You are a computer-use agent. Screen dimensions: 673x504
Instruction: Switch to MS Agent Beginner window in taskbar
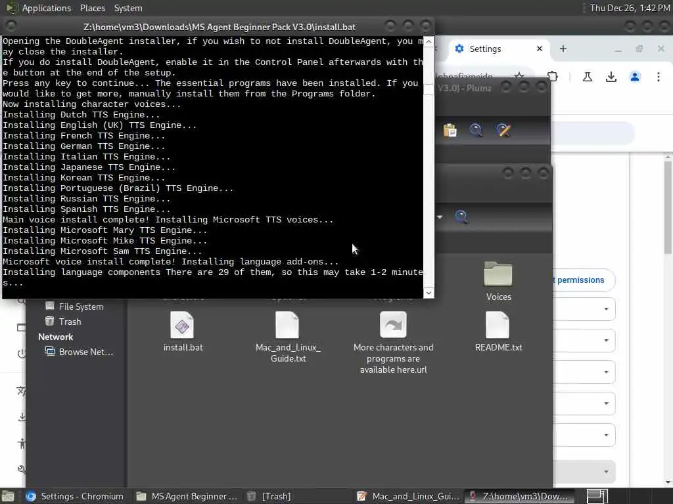click(x=187, y=496)
